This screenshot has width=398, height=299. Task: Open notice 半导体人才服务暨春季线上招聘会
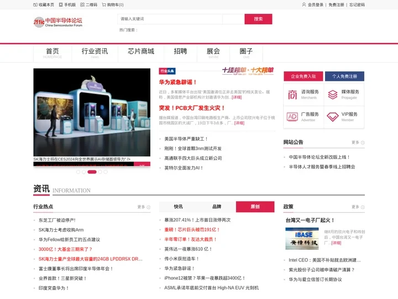point(322,167)
